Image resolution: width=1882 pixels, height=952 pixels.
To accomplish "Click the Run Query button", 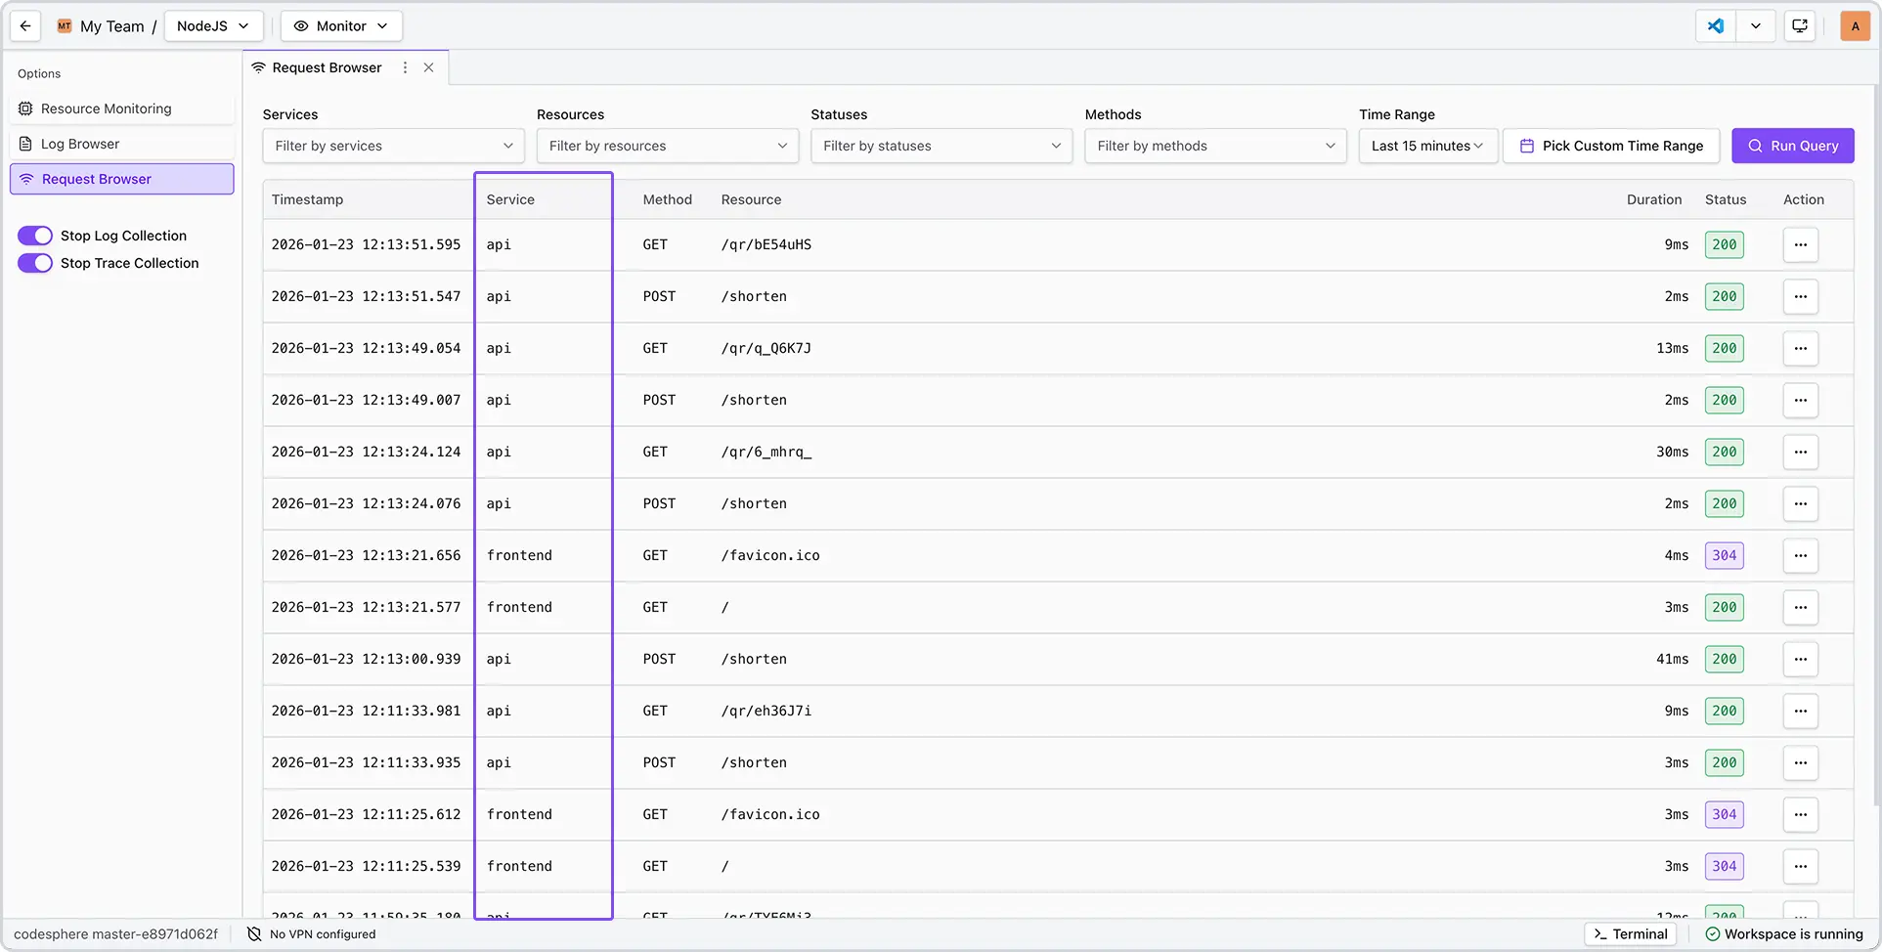I will pos(1792,146).
